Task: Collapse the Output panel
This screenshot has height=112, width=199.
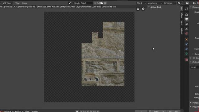Action: 191,62
